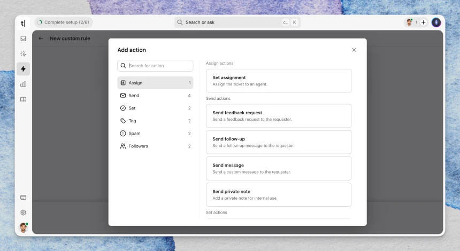Click the sparkle cursor icon in sidebar
The height and width of the screenshot is (251, 460).
23,53
